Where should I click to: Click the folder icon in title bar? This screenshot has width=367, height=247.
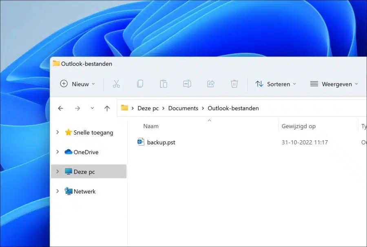click(56, 63)
